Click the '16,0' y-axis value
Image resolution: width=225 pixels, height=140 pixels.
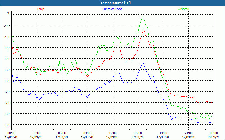[x=7, y=125]
